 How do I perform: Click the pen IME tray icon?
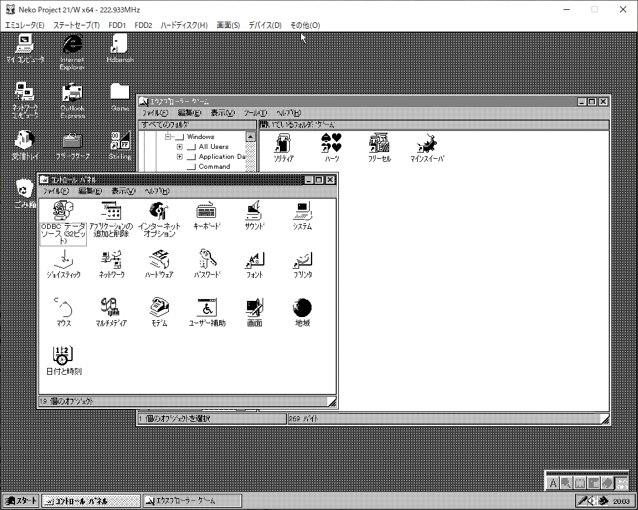click(x=583, y=501)
